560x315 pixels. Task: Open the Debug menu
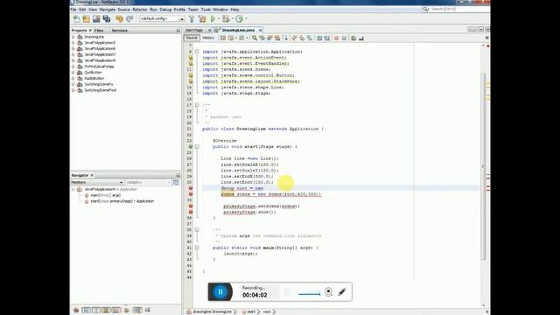(x=165, y=10)
